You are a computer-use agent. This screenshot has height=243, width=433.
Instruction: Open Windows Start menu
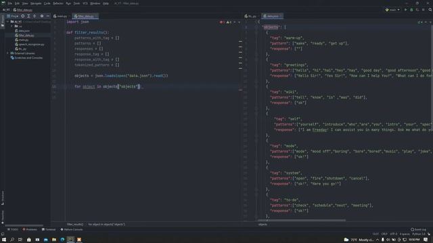click(4, 240)
